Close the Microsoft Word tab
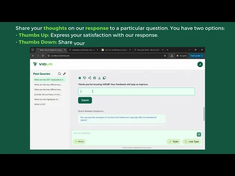 [x=162, y=50]
